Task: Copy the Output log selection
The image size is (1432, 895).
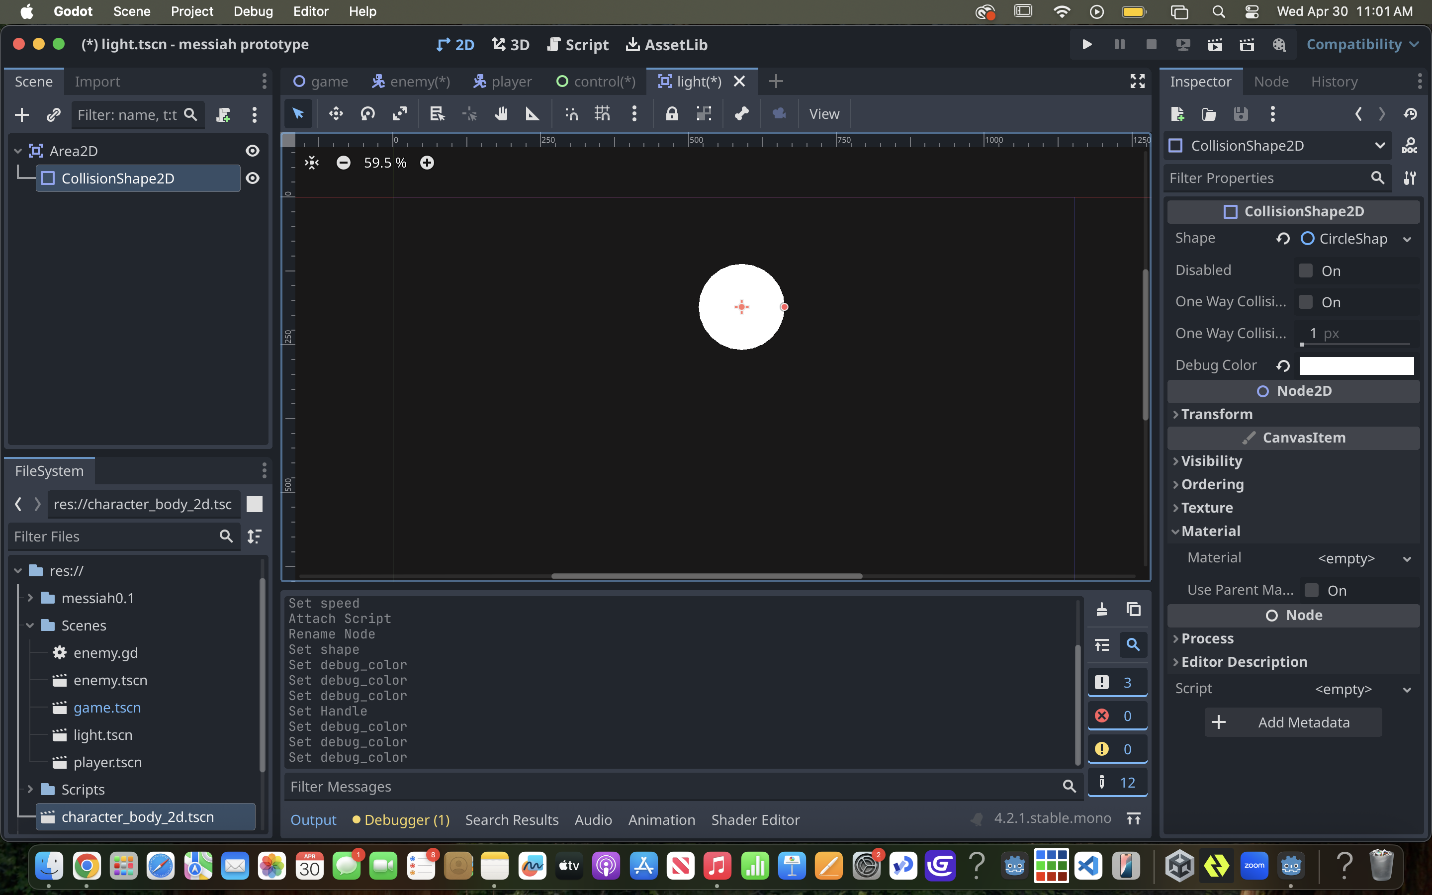Action: [x=1133, y=609]
